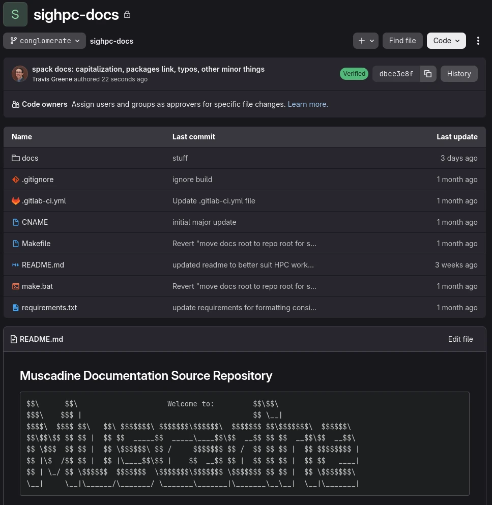The height and width of the screenshot is (505, 492).
Task: Click the Muscadine Documentation Source Repository heading
Action: [x=146, y=375]
